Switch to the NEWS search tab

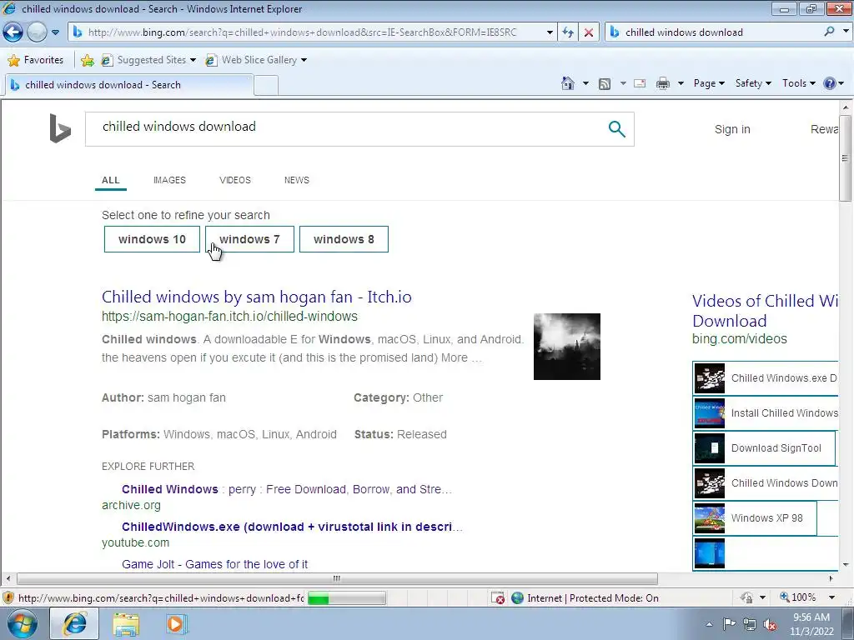coord(296,180)
